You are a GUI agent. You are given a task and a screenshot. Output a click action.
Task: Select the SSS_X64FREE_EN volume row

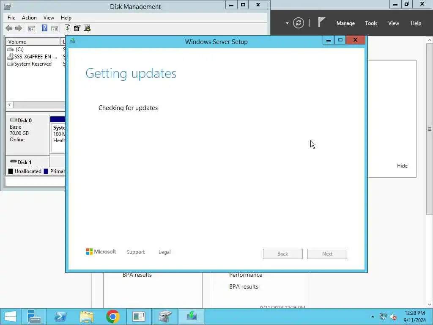(35, 56)
